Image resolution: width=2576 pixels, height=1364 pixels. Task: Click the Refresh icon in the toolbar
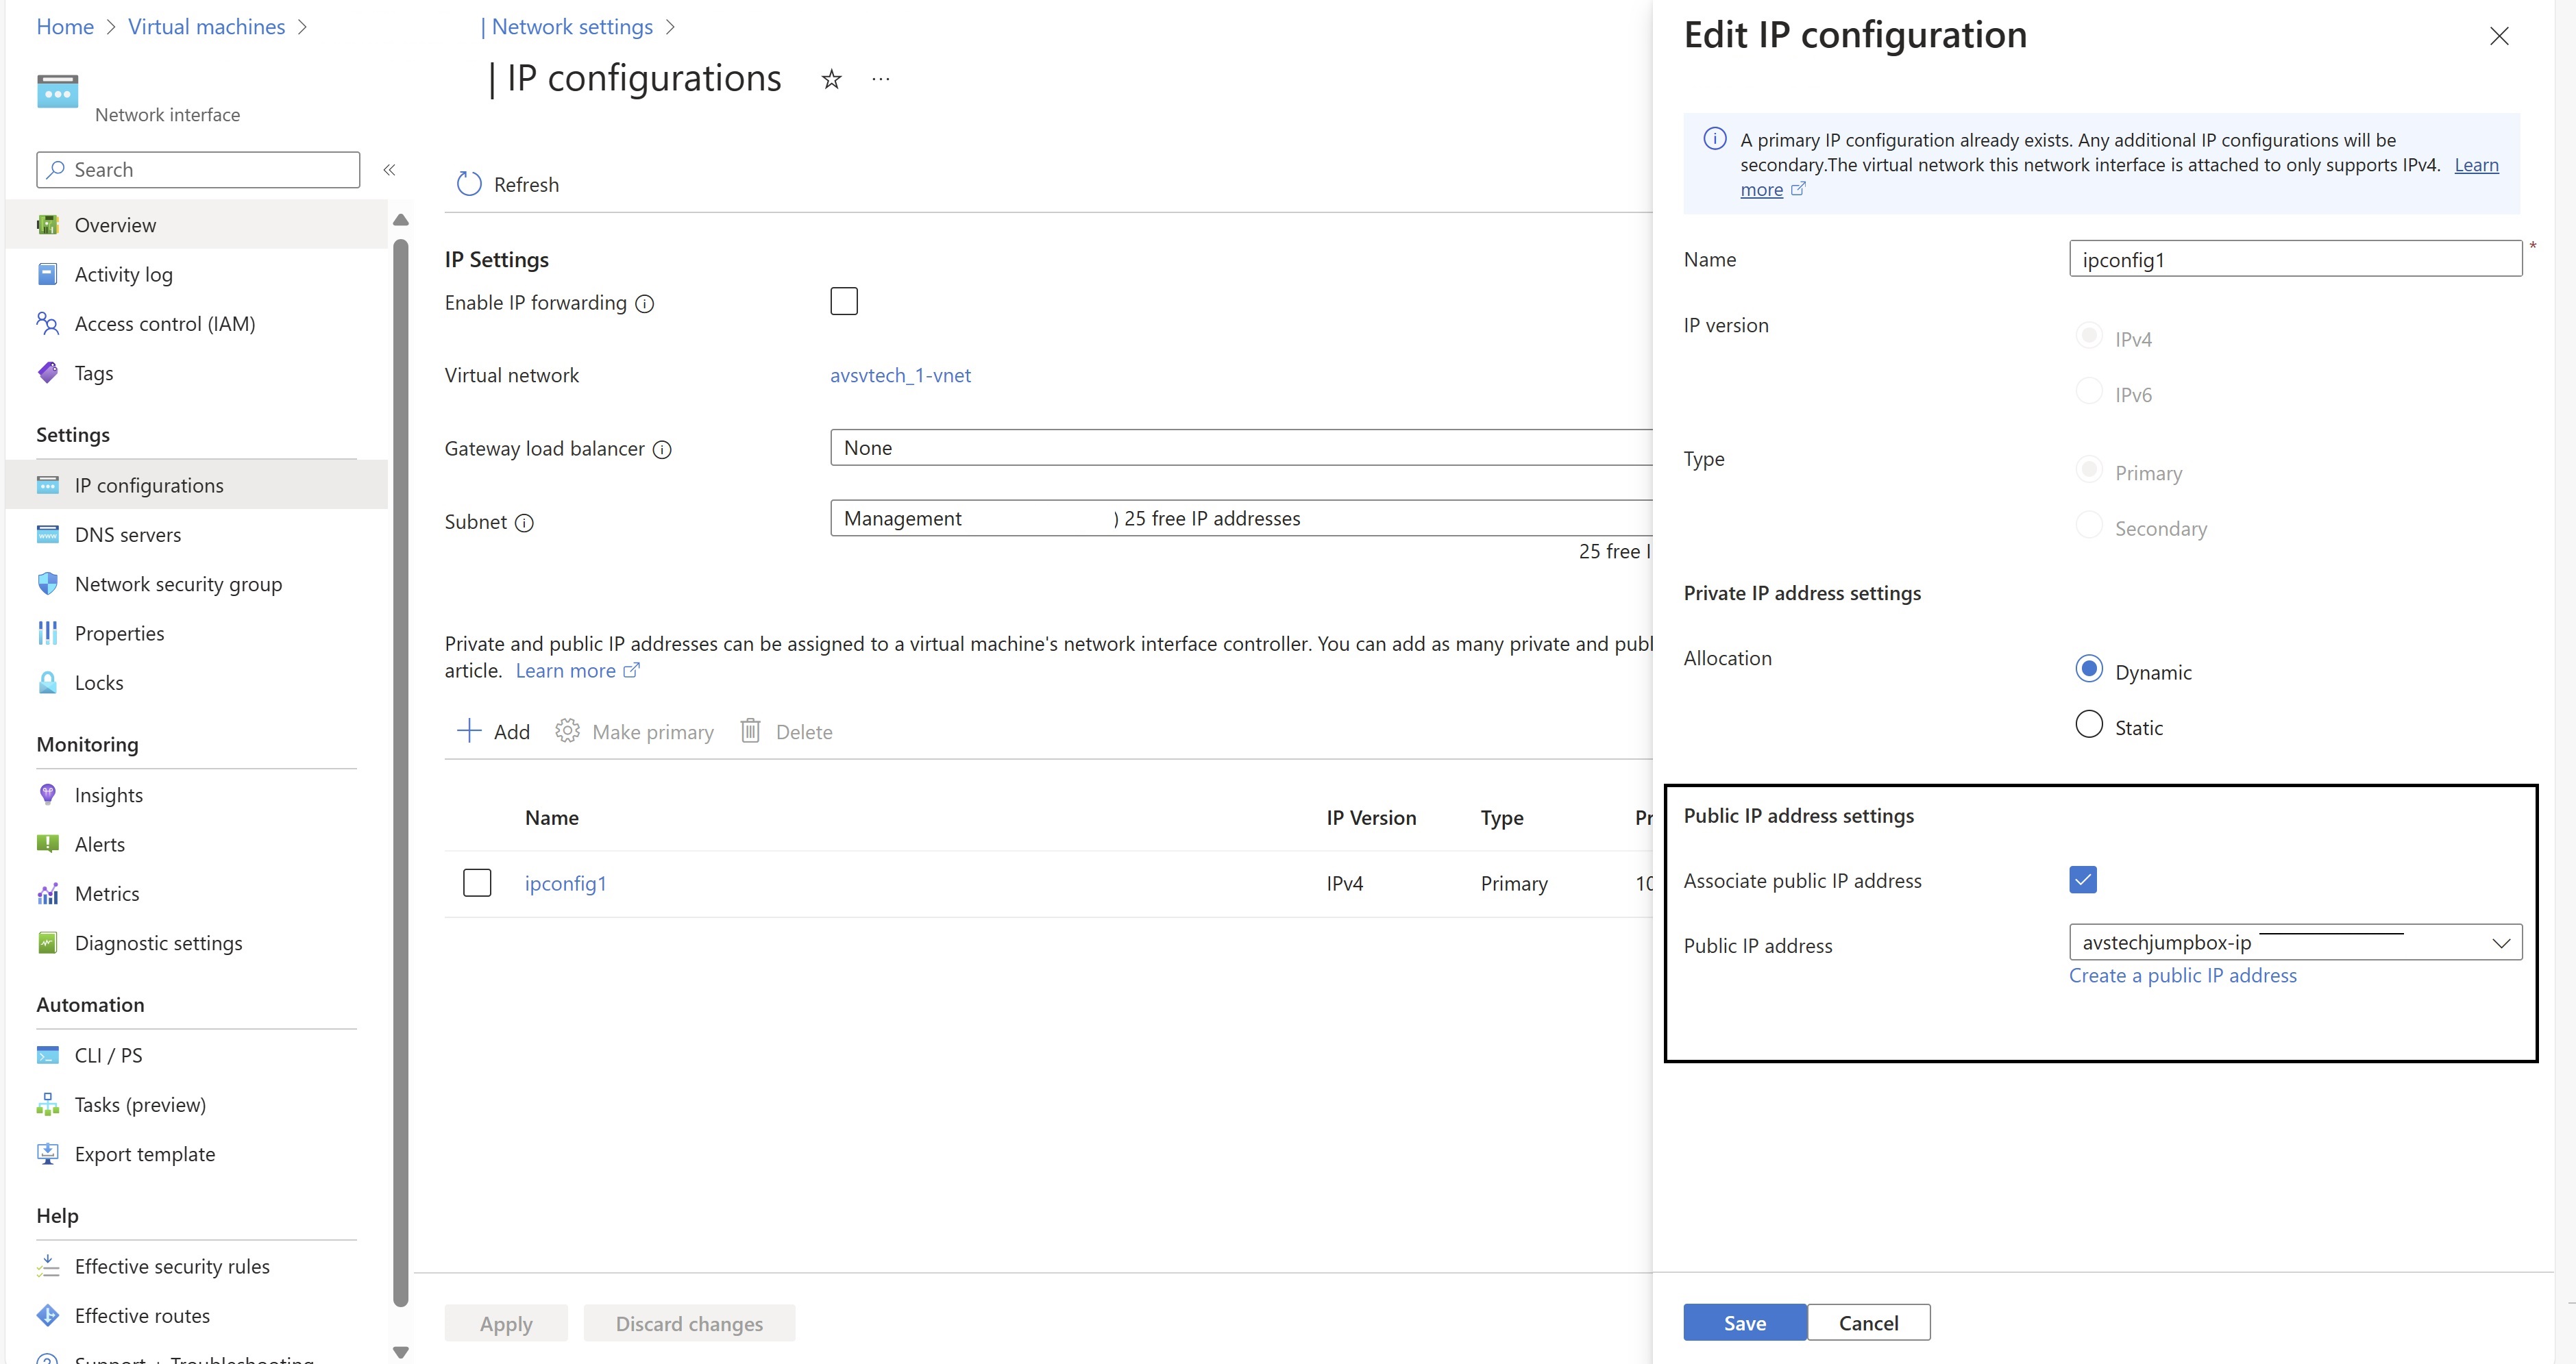point(469,184)
